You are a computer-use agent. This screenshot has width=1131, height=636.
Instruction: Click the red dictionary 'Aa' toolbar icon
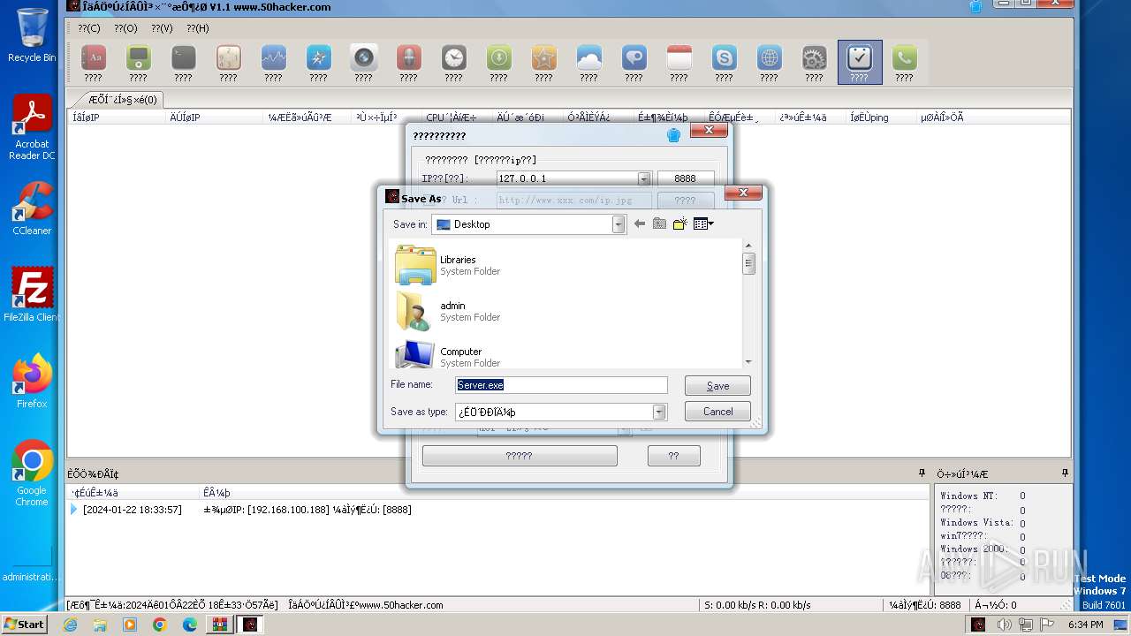pos(93,59)
